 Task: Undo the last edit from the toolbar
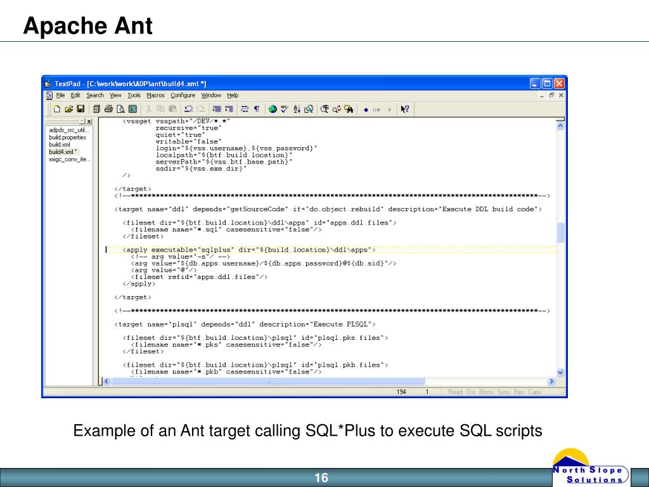pyautogui.click(x=189, y=109)
